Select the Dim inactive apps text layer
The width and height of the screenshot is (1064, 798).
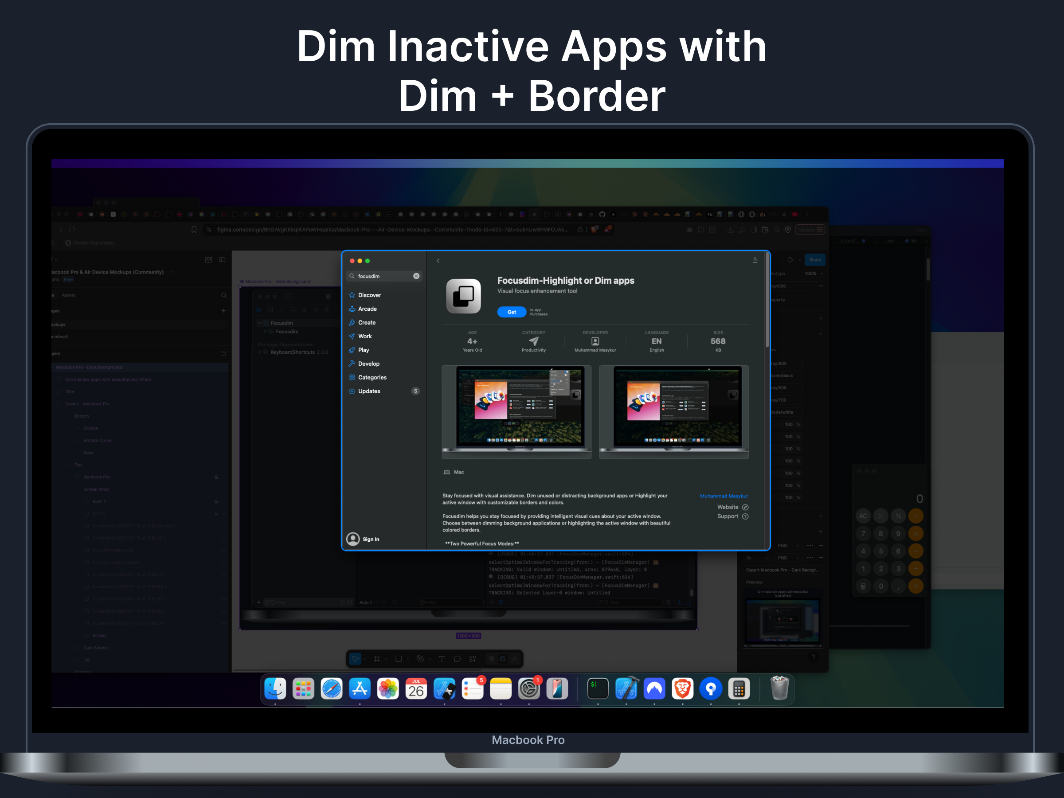tap(140, 379)
